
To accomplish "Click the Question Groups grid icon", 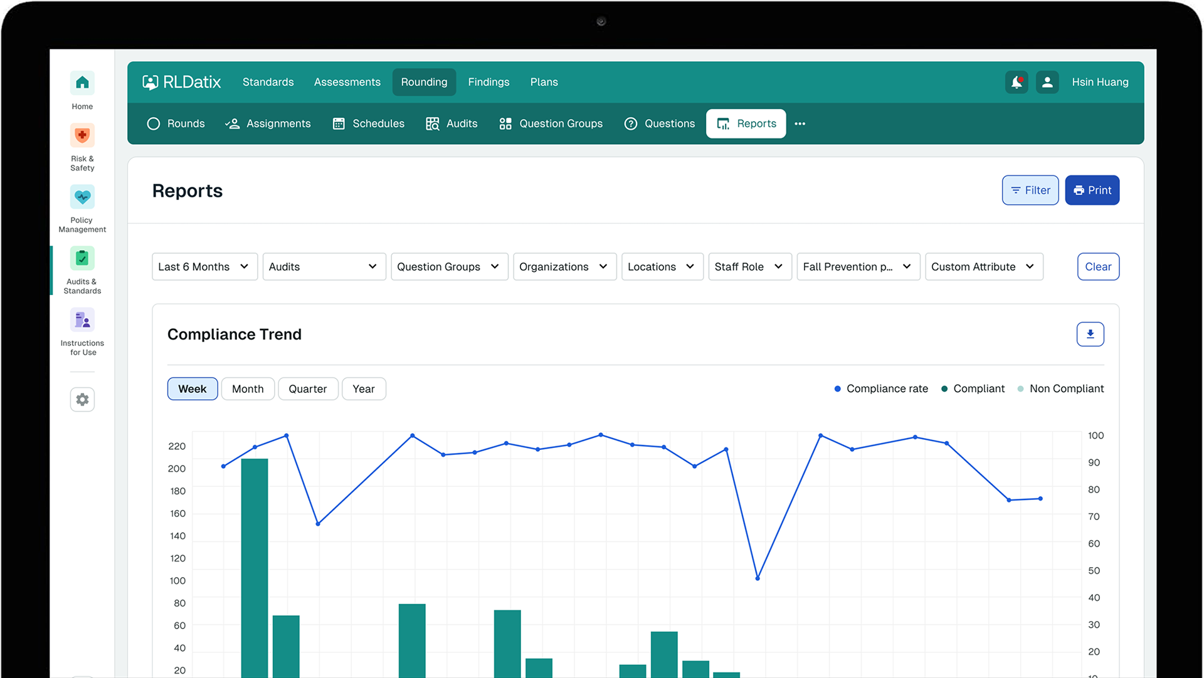I will [x=505, y=123].
